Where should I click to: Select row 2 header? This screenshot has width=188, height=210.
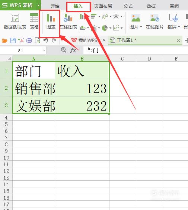tap(6, 88)
